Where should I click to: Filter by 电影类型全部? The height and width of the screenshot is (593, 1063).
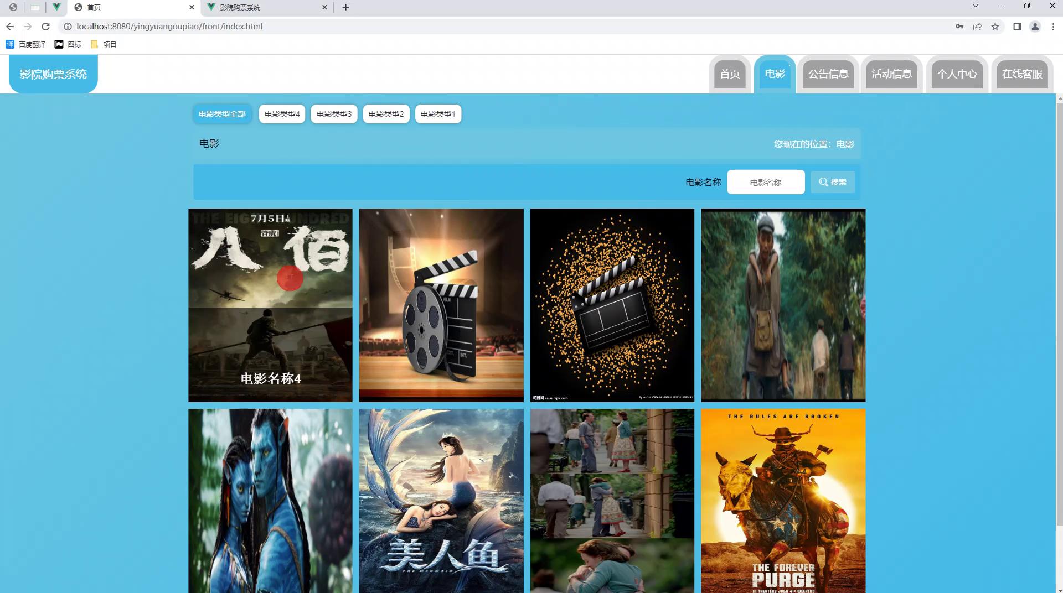222,114
